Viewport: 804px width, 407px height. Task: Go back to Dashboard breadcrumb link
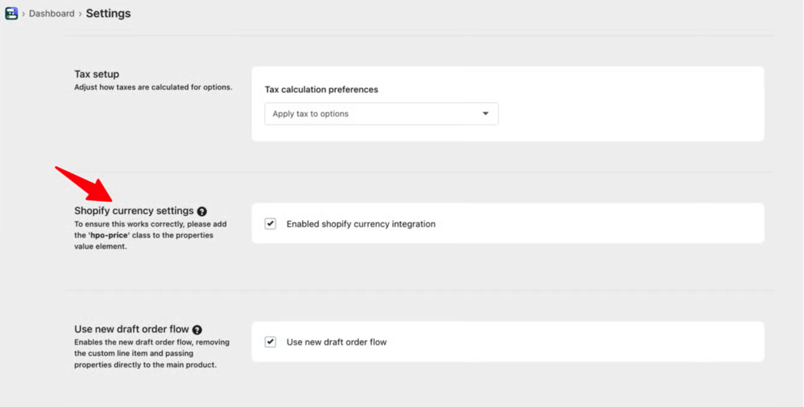pyautogui.click(x=52, y=13)
